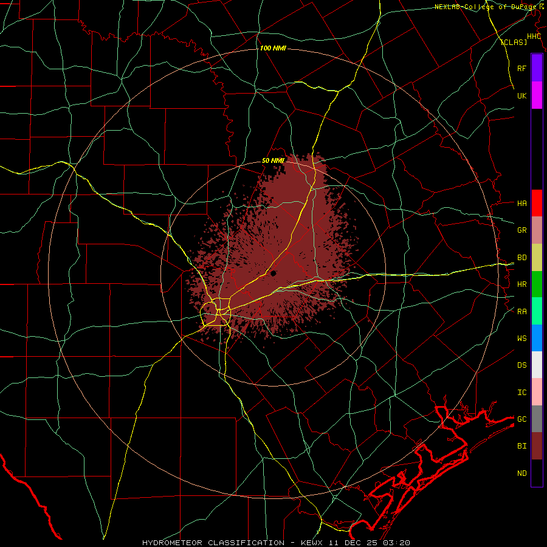Click the 03:20 timestamp

pyautogui.click(x=396, y=543)
